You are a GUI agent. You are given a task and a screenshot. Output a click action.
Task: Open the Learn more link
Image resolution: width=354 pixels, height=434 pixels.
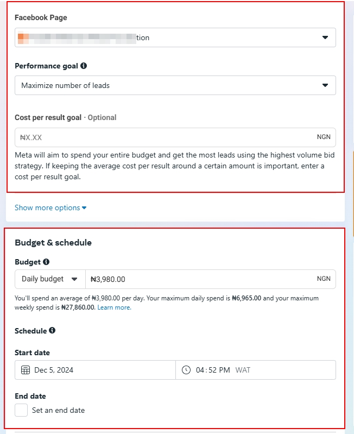pos(114,307)
